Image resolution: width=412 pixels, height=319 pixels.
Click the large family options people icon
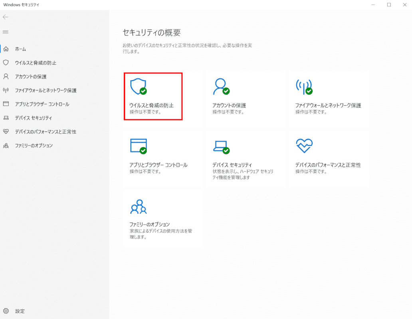pos(139,207)
